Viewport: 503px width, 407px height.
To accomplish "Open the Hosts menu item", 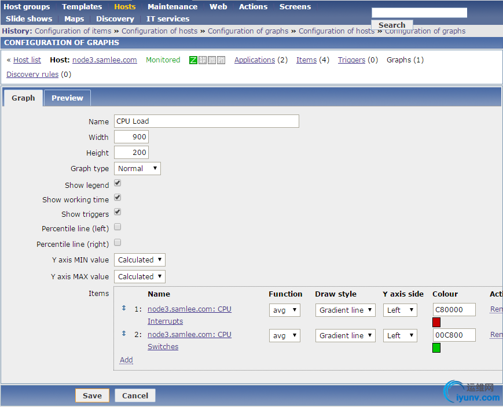I will pyautogui.click(x=125, y=7).
